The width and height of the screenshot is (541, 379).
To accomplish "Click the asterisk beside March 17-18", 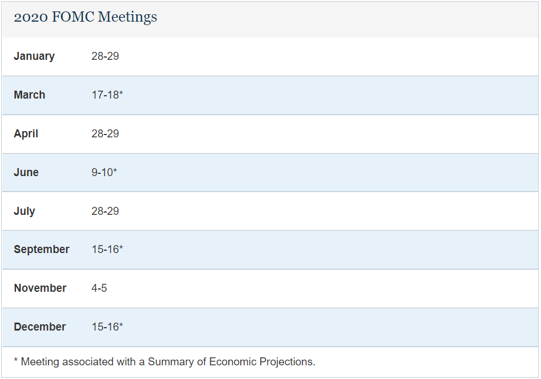I will tap(121, 93).
